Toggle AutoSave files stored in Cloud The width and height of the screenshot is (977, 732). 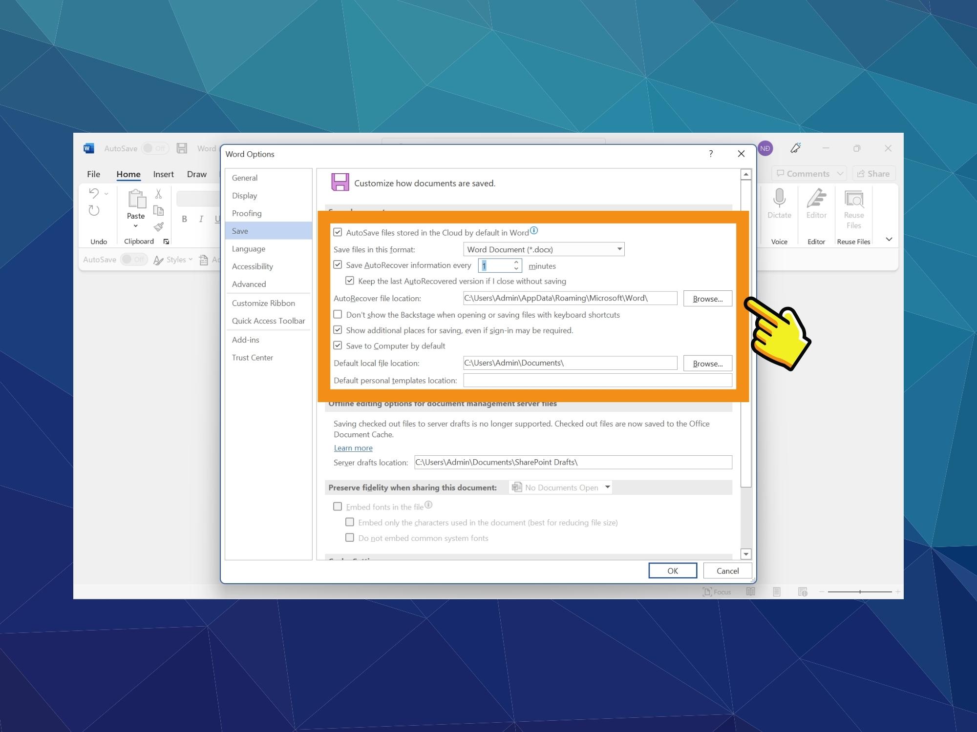[x=338, y=232]
